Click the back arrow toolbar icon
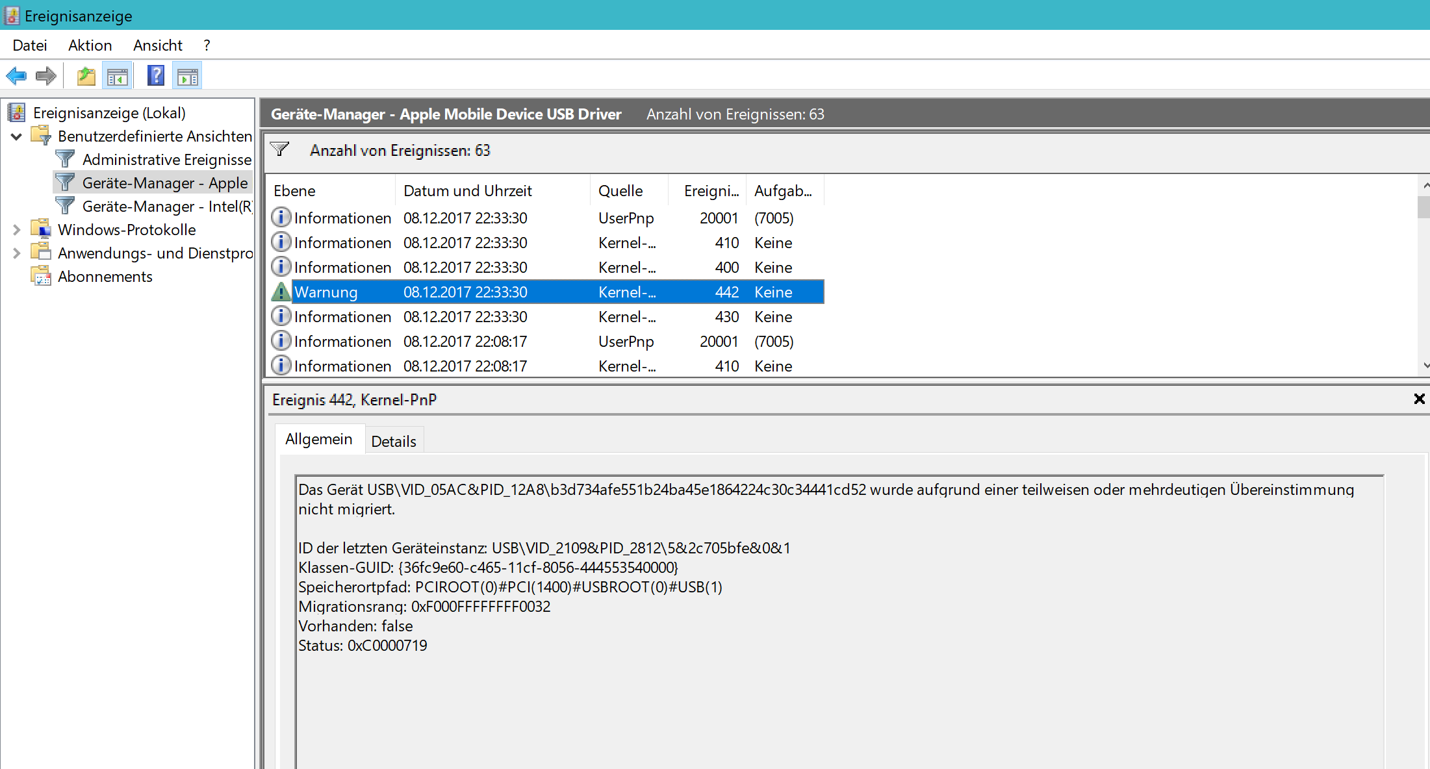 point(16,76)
